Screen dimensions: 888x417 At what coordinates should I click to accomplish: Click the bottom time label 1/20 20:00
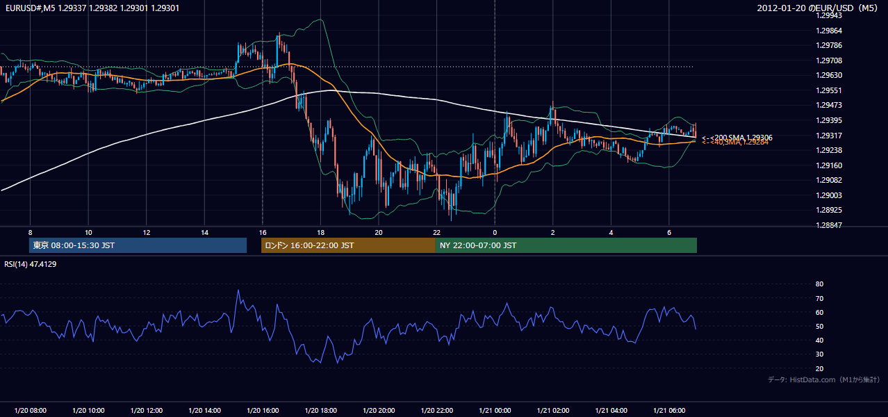[x=379, y=411]
